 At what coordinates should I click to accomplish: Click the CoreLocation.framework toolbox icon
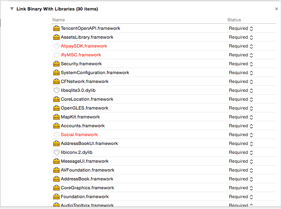(56, 99)
